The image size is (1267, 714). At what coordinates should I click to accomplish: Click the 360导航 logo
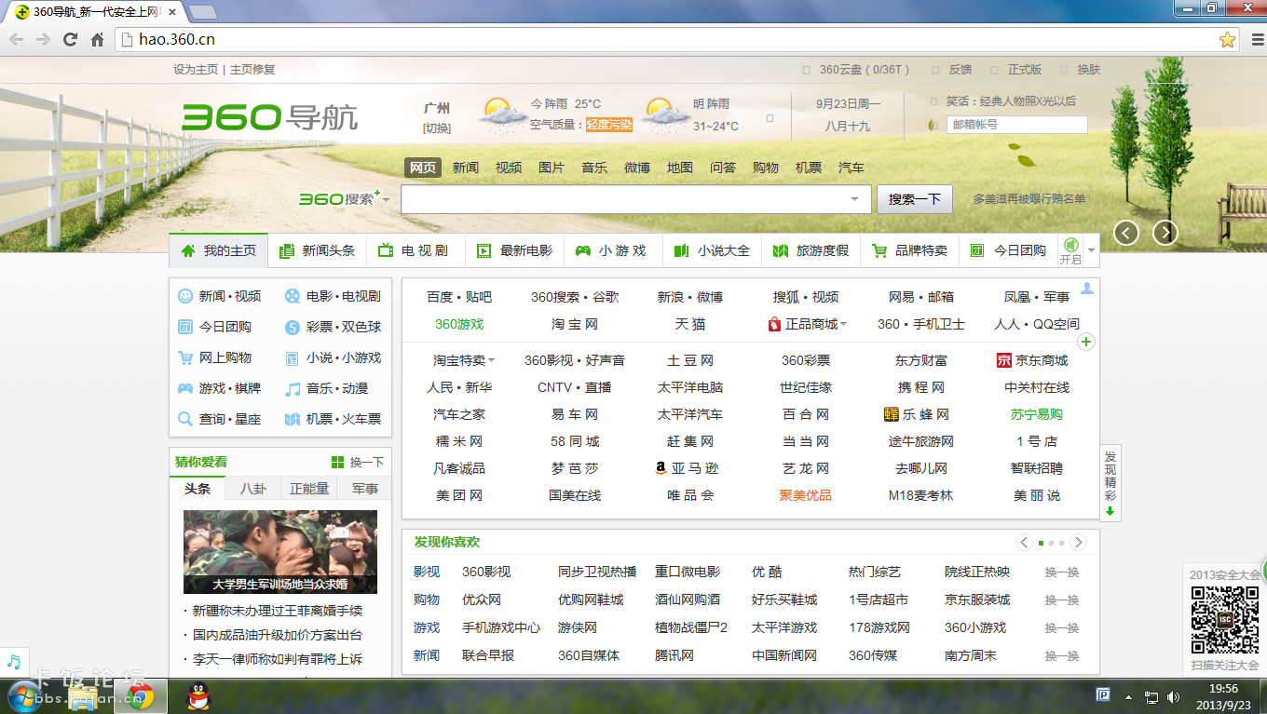[270, 117]
